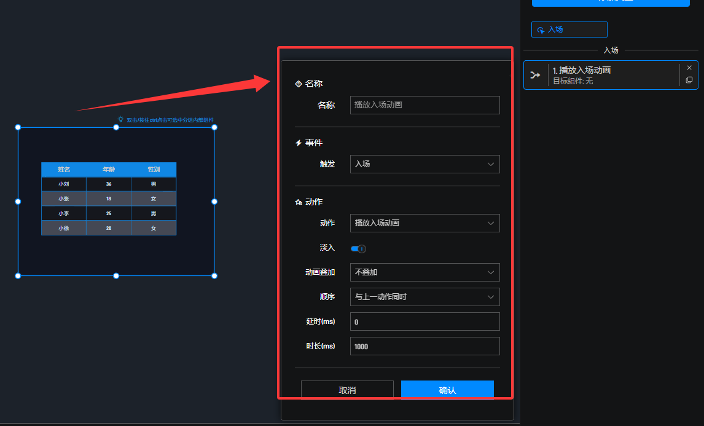Select the 入场 event tab in right panel
Image resolution: width=704 pixels, height=426 pixels.
pos(569,30)
